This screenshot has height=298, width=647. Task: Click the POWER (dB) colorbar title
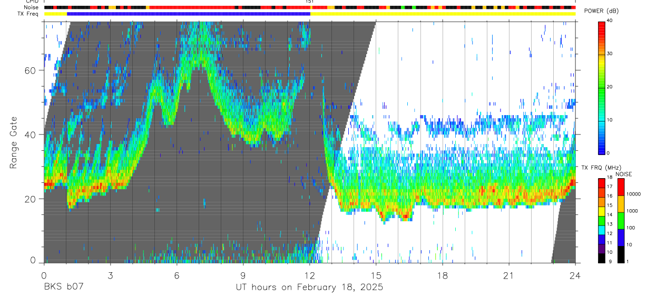pyautogui.click(x=602, y=11)
